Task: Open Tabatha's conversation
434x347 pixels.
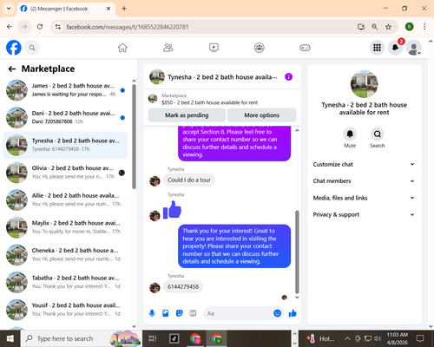Action: 65,282
